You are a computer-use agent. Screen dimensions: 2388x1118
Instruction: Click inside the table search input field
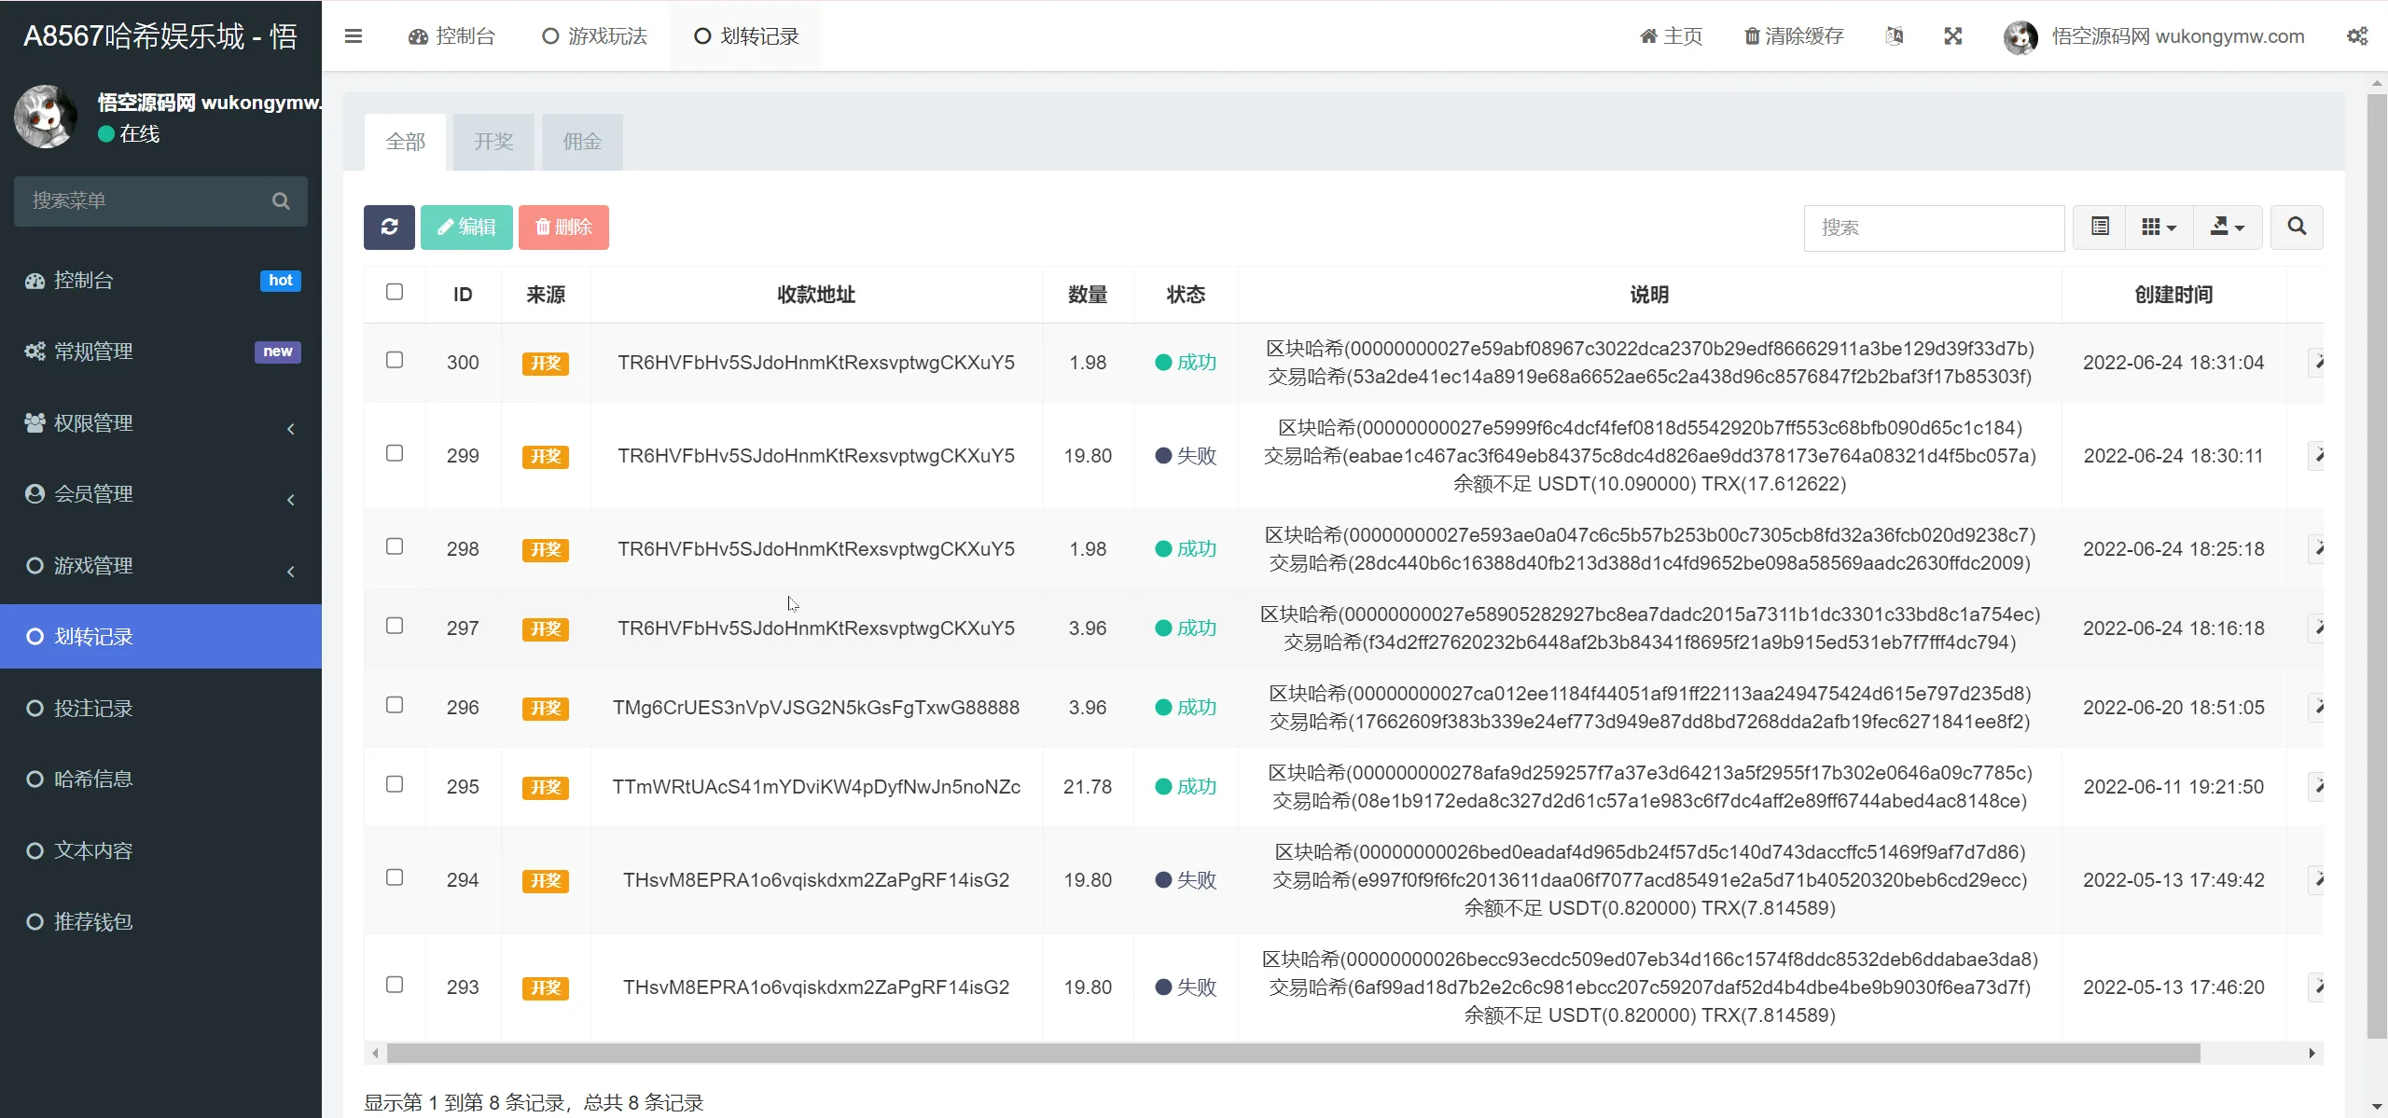click(1935, 227)
